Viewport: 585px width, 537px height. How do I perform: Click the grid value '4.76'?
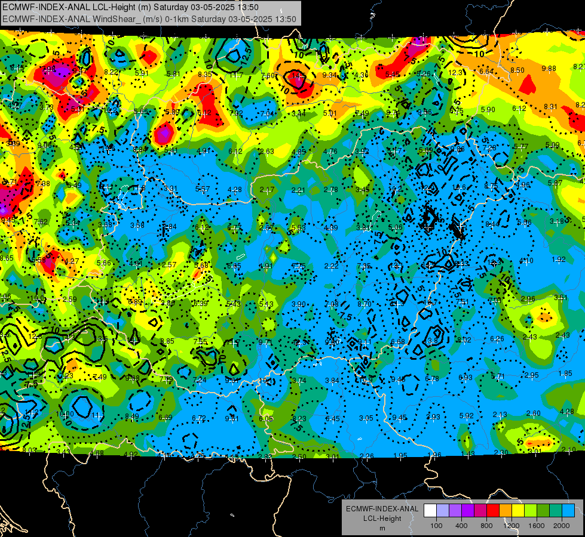click(330, 152)
